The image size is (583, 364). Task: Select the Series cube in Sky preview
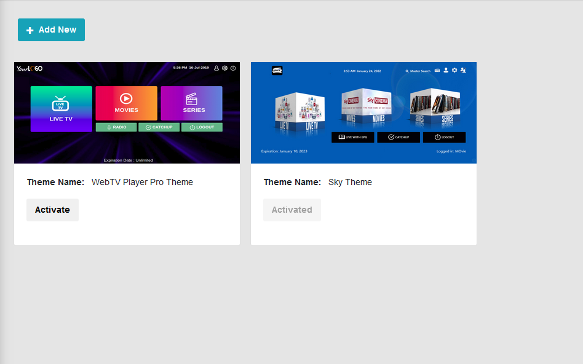tap(435, 108)
